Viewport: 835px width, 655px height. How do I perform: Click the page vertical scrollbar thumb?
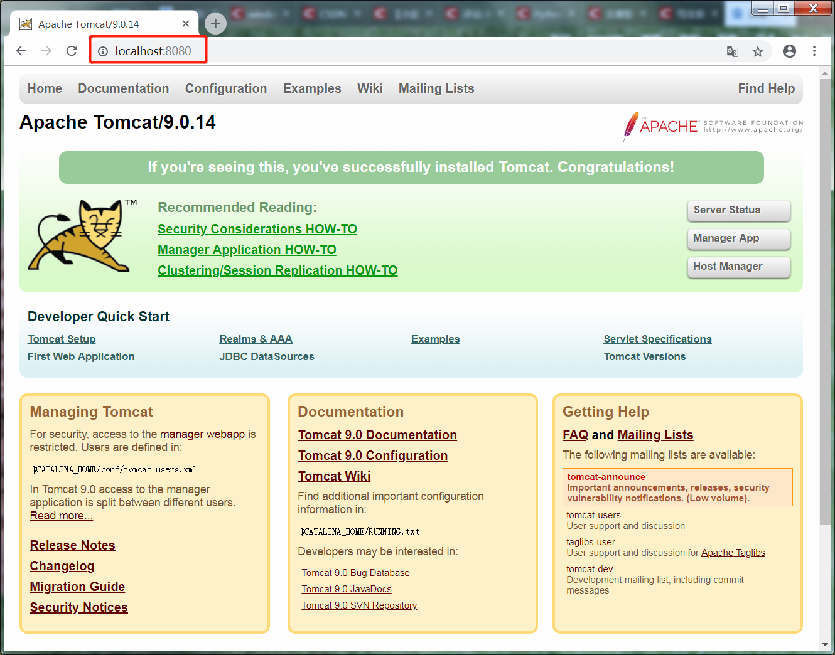pyautogui.click(x=825, y=301)
